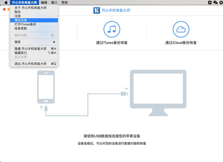The width and height of the screenshot is (223, 162).
Task: Click 开心手机恢复大师 app menu in menu bar
Action: pyautogui.click(x=24, y=3)
